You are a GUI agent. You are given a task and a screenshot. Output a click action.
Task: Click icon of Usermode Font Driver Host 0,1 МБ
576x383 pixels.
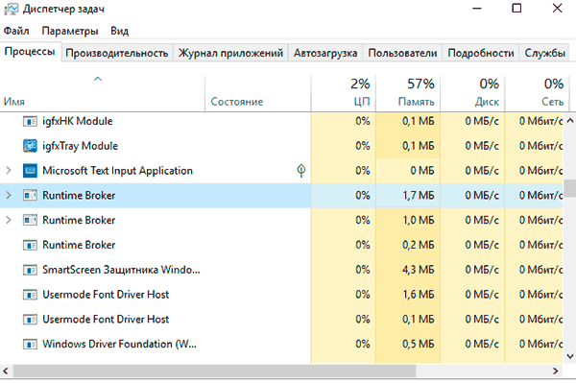30,319
